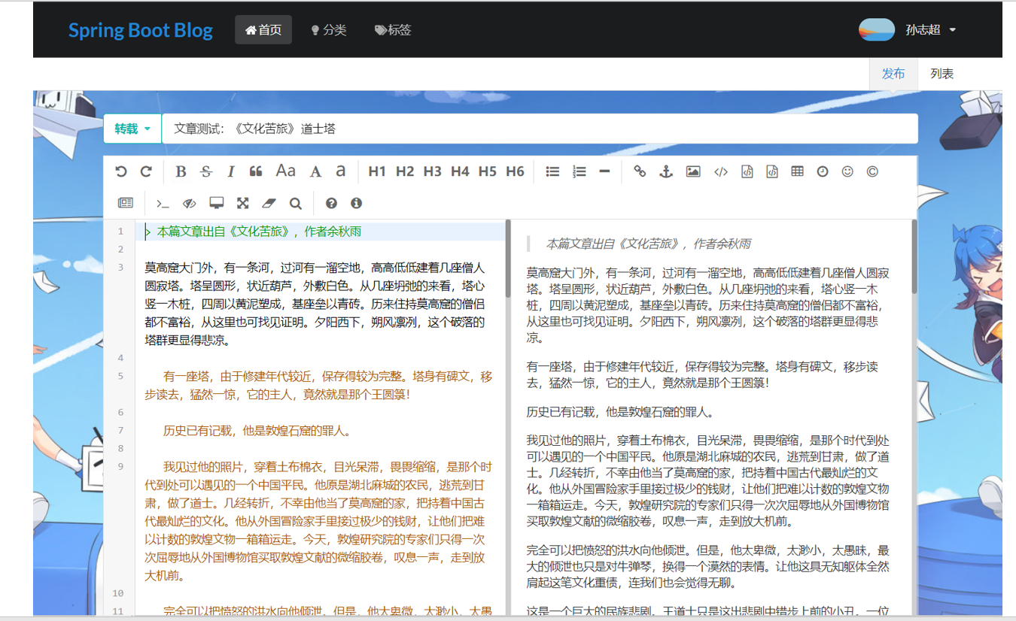
Task: Toggle live preview watch (eye-slash icon)
Action: pos(190,203)
